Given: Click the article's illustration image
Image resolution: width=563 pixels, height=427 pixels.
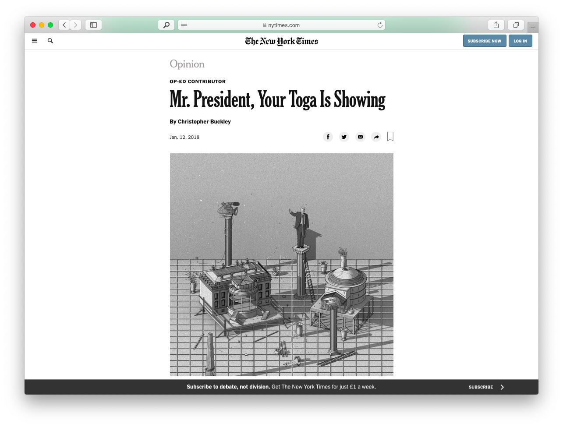Looking at the screenshot, I should tap(282, 265).
